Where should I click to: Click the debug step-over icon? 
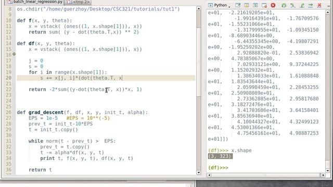point(293,5)
